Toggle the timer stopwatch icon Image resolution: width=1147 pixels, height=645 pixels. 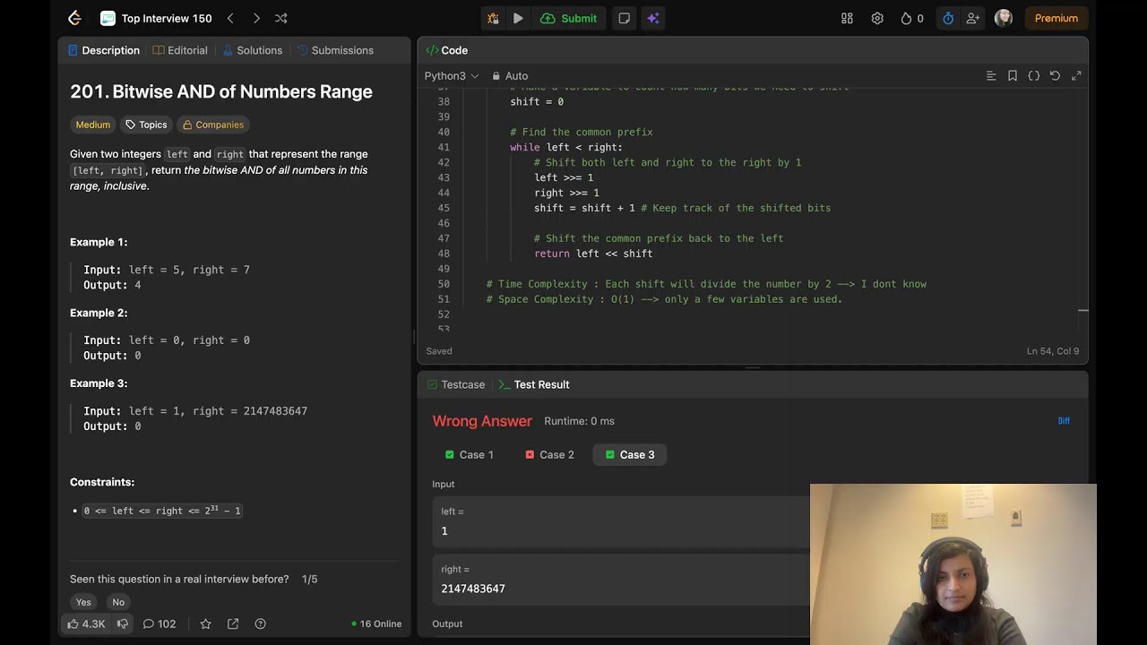(948, 18)
